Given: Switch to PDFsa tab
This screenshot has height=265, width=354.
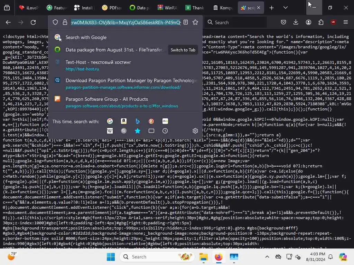Looking at the screenshot, I should [x=112, y=8].
